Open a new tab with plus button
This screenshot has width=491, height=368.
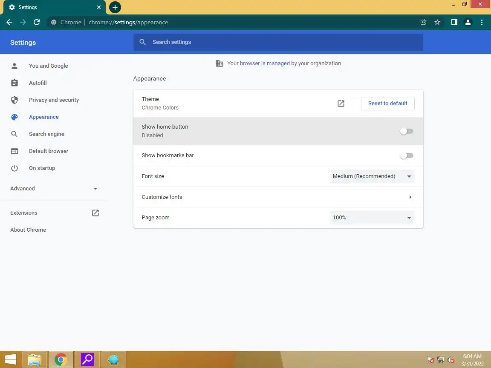click(115, 7)
